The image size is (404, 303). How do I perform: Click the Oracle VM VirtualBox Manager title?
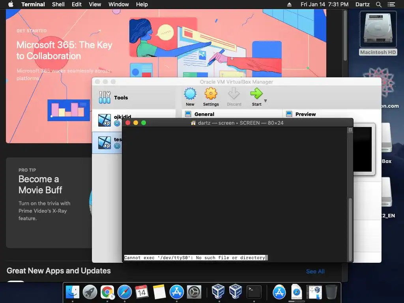point(236,82)
